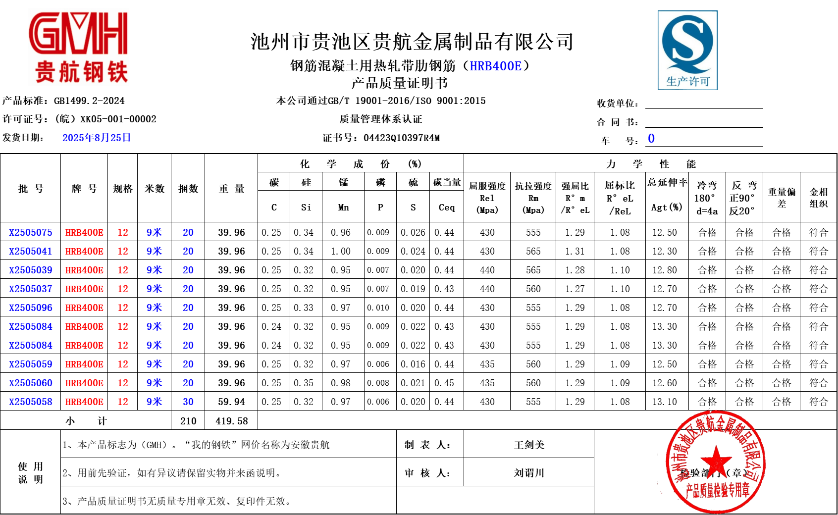838x515 pixels.
Task: Click the 合同书 blank line
Action: (703, 122)
